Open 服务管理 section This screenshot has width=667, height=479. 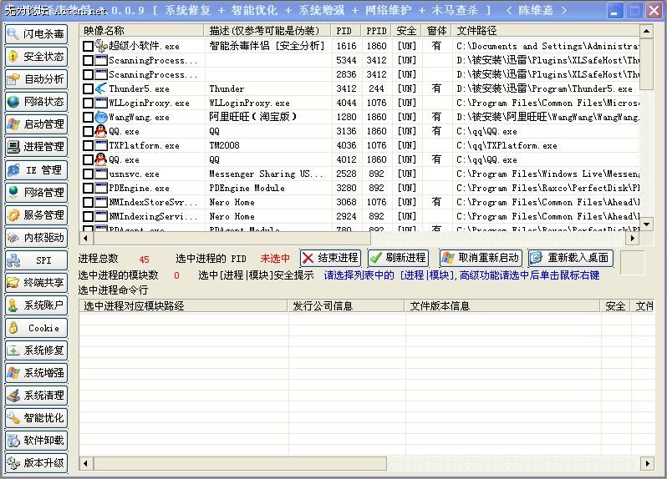[x=37, y=214]
